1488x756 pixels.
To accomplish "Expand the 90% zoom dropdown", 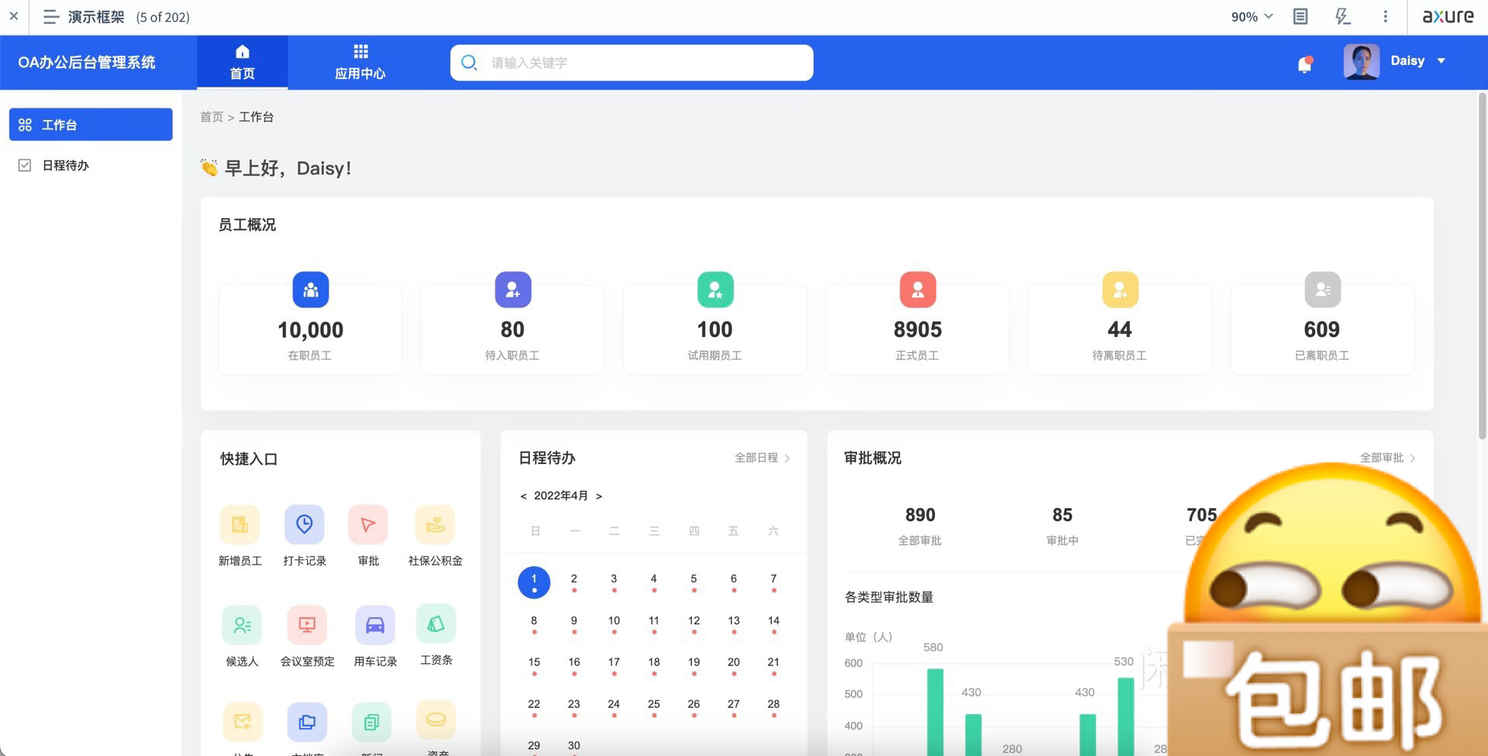I will (x=1252, y=17).
